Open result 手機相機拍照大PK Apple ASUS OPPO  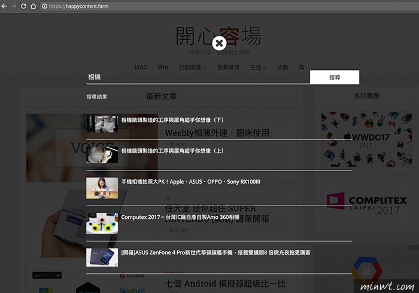(191, 182)
